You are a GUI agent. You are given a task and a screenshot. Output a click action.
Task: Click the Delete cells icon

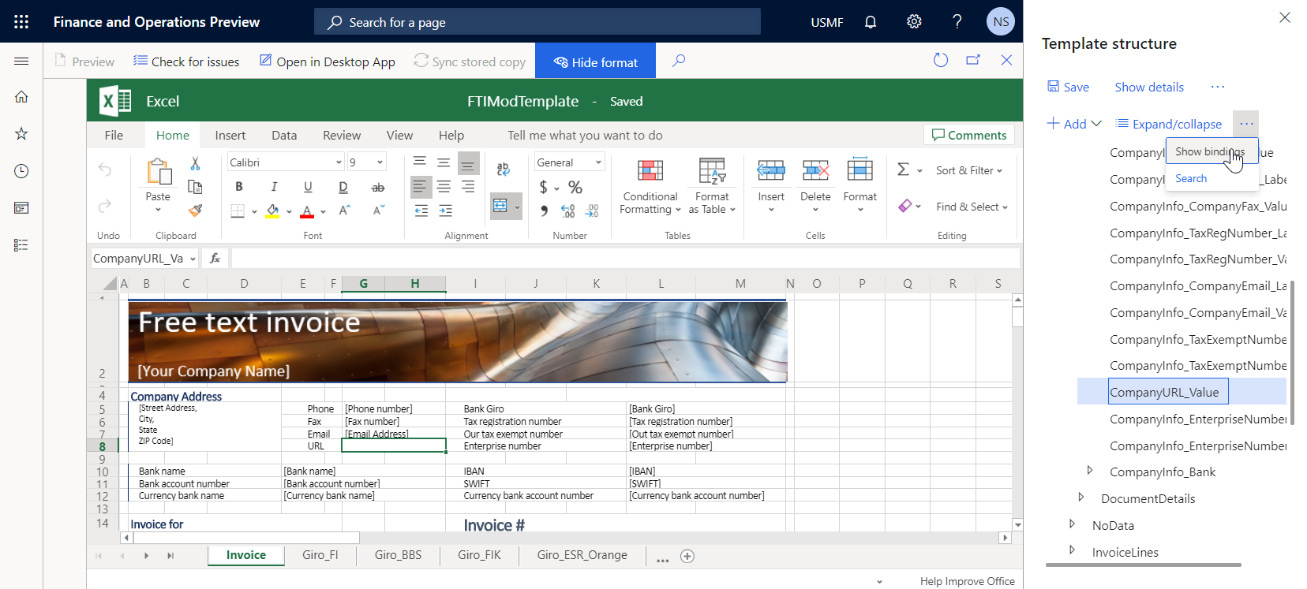815,170
